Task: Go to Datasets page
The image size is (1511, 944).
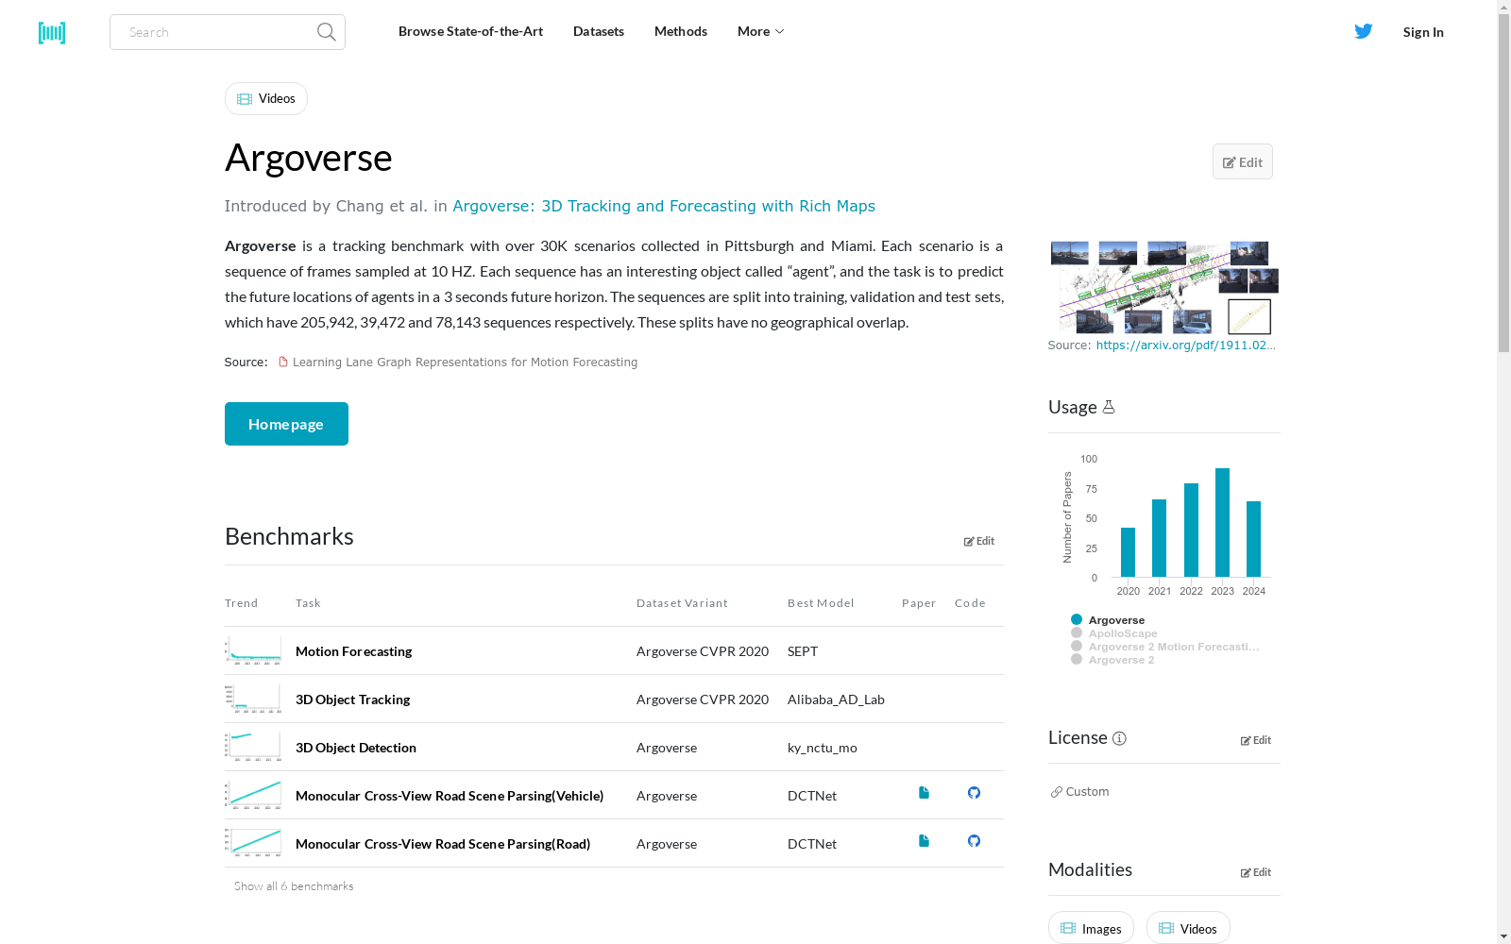Action: point(599,31)
